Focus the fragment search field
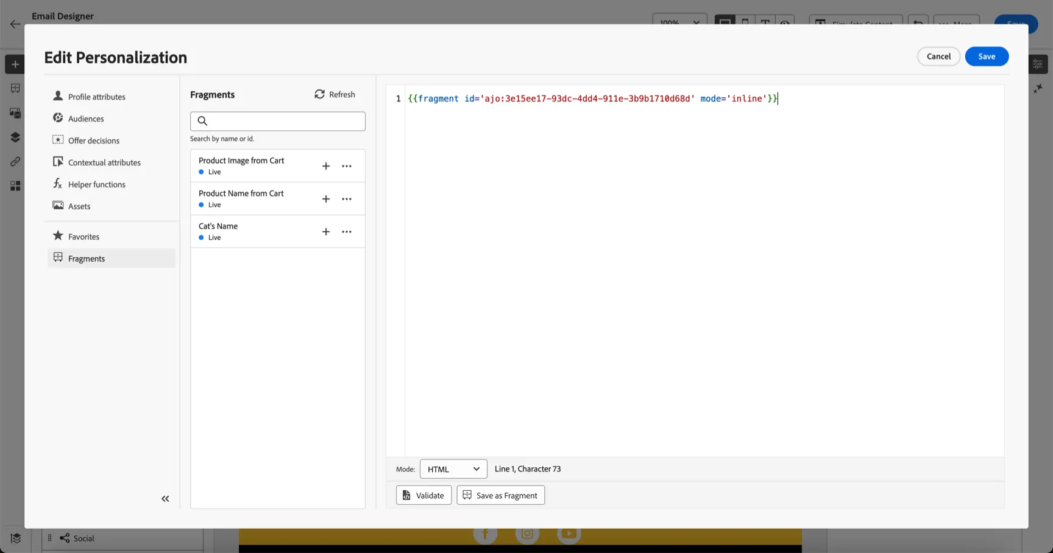 (278, 121)
